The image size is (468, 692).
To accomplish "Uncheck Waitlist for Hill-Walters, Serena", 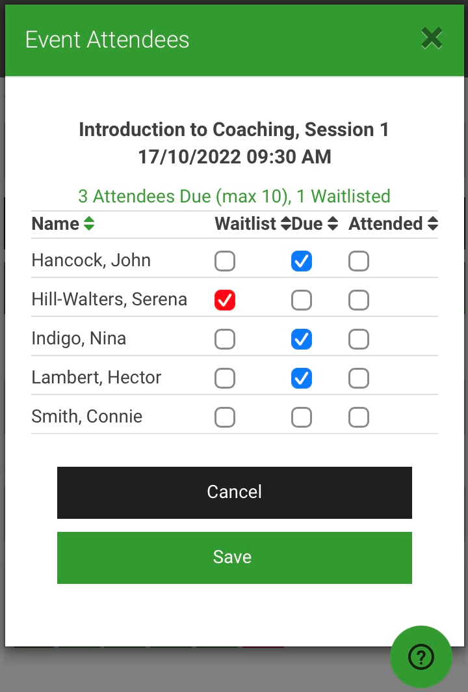I will pyautogui.click(x=225, y=300).
